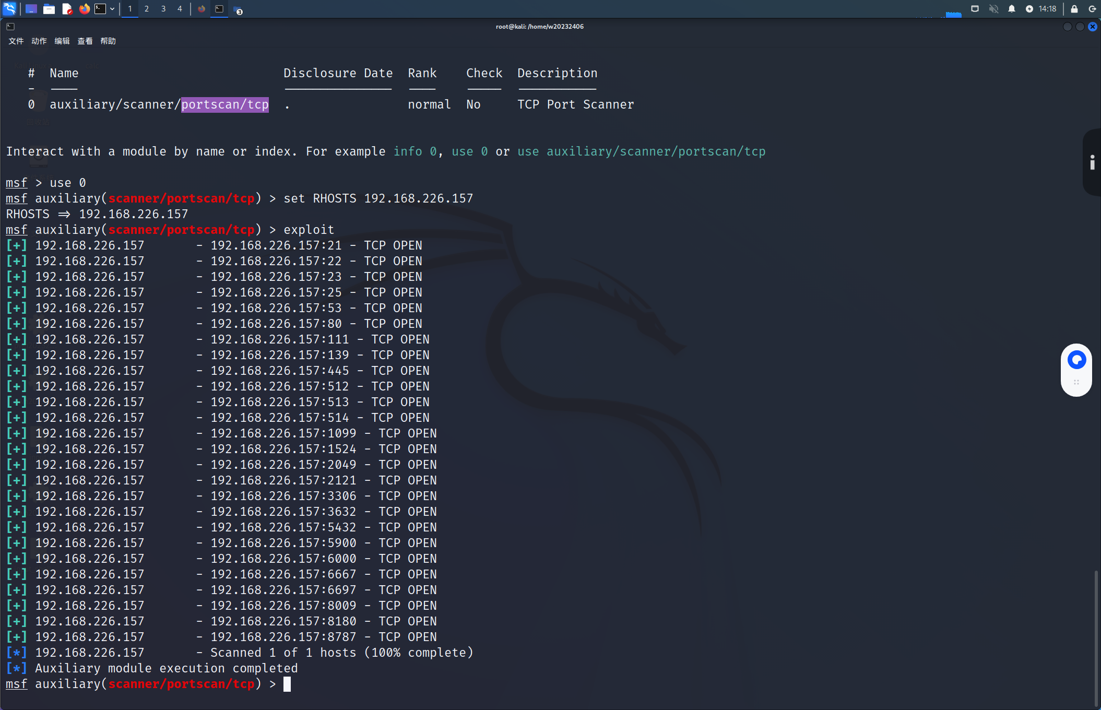The image size is (1101, 710).
Task: Click the lock screen icon
Action: tap(1074, 9)
